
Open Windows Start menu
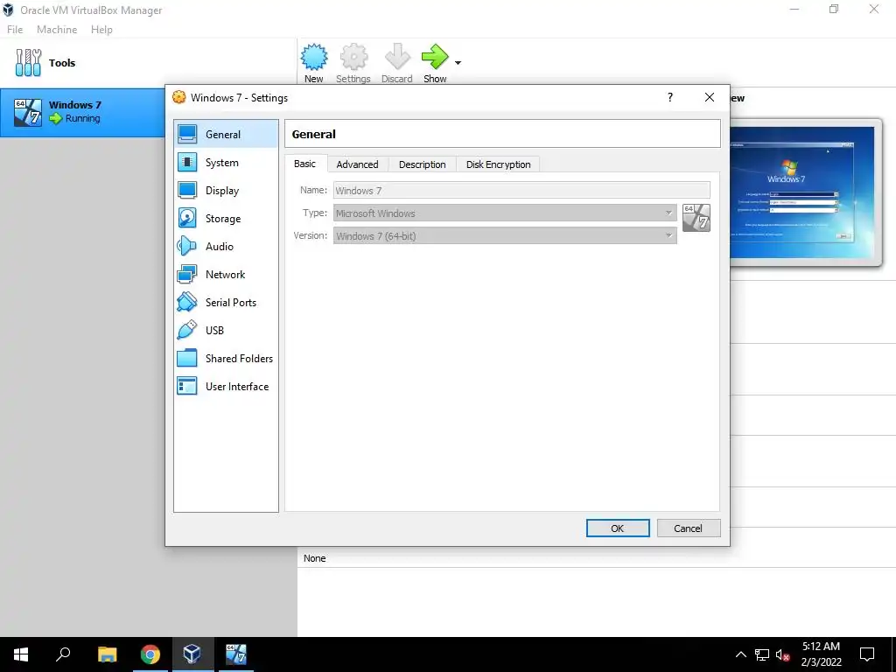pos(21,654)
